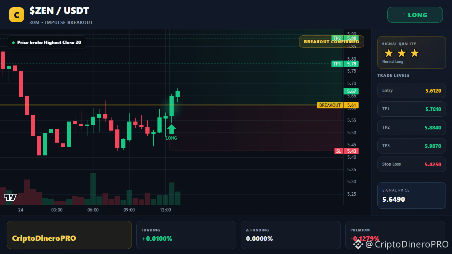The height and width of the screenshot is (254, 452).
Task: Click the TP2 5.8840 trade level row
Action: [x=411, y=127]
